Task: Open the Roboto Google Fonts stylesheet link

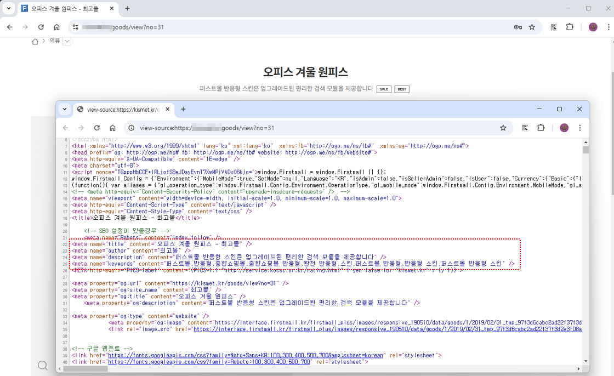Action: pyautogui.click(x=209, y=362)
